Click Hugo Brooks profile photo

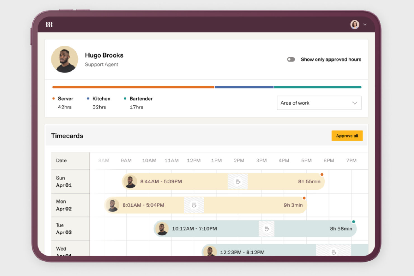[65, 59]
